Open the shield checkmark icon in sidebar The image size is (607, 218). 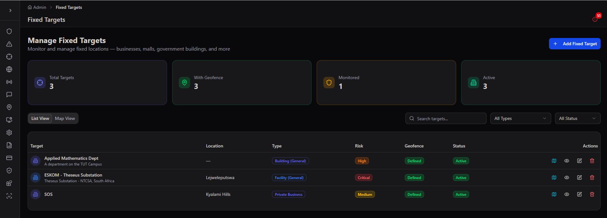click(x=9, y=171)
